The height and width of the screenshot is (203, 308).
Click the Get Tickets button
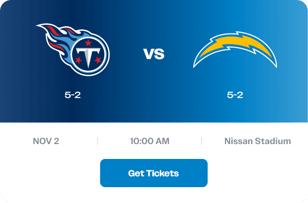click(154, 173)
